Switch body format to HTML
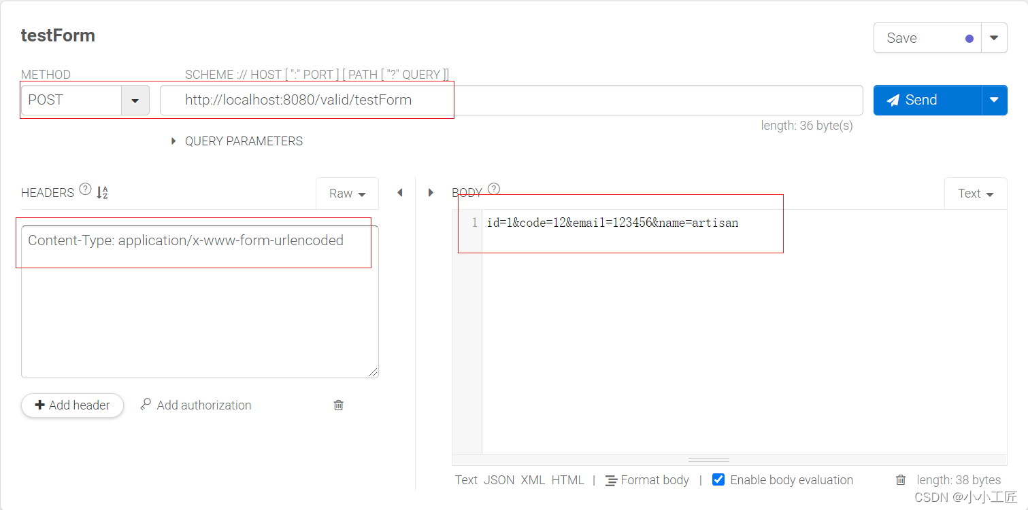The width and height of the screenshot is (1028, 510). pyautogui.click(x=568, y=480)
